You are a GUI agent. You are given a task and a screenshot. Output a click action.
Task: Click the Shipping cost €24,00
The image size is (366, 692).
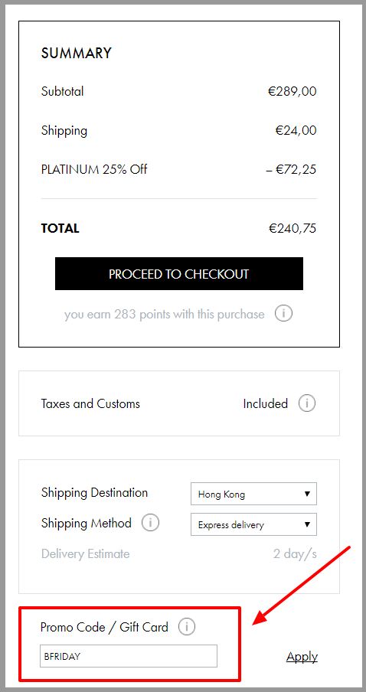tap(296, 131)
